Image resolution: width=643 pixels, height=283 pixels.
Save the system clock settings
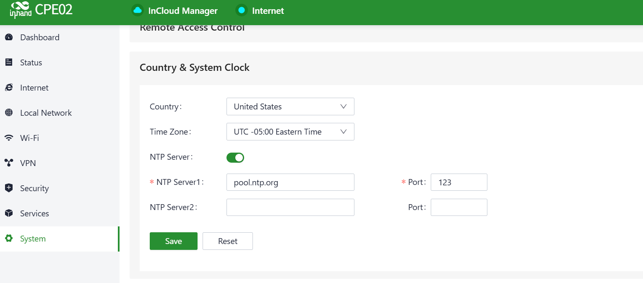(x=173, y=241)
